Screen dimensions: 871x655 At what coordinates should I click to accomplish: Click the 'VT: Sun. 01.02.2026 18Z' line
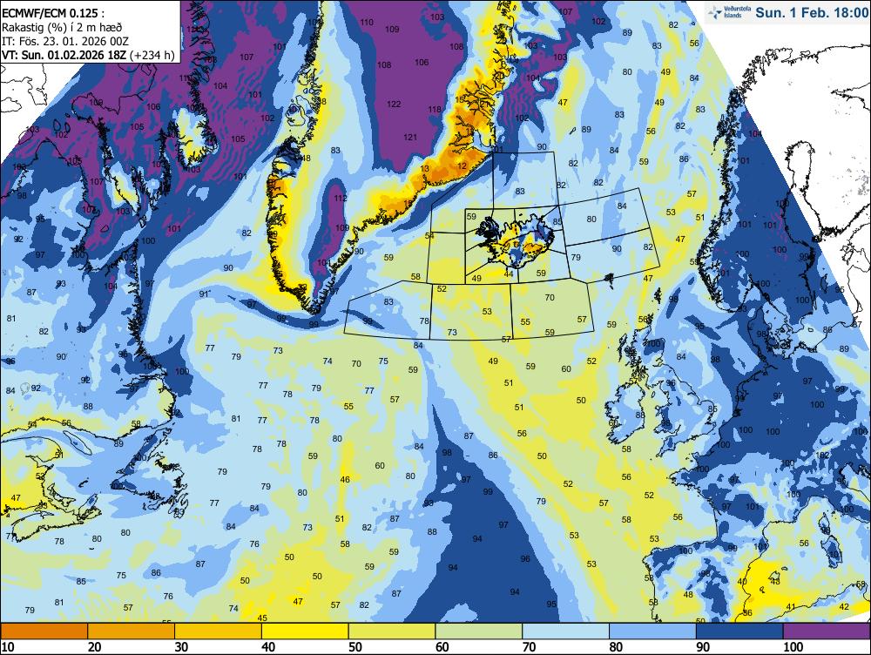64,55
